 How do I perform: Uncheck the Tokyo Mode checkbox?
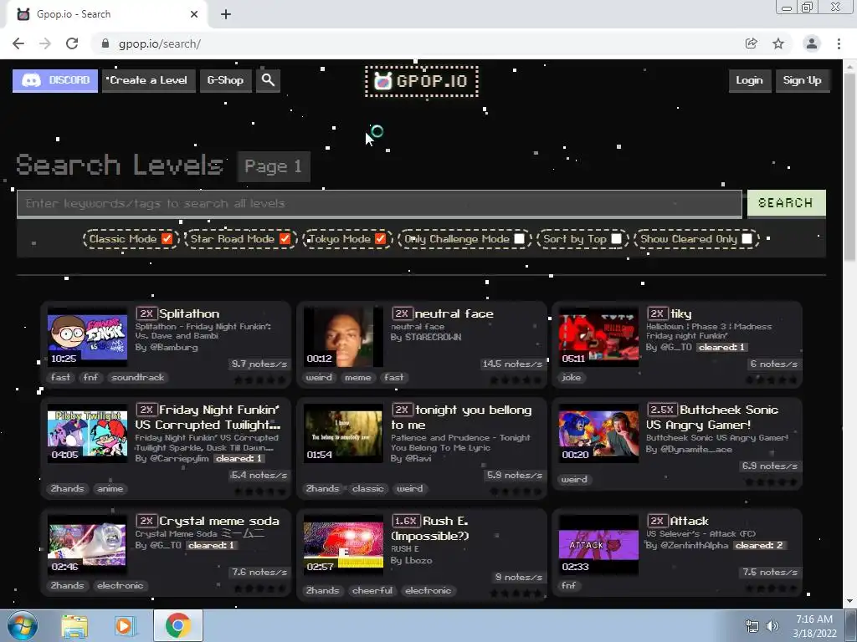click(381, 239)
